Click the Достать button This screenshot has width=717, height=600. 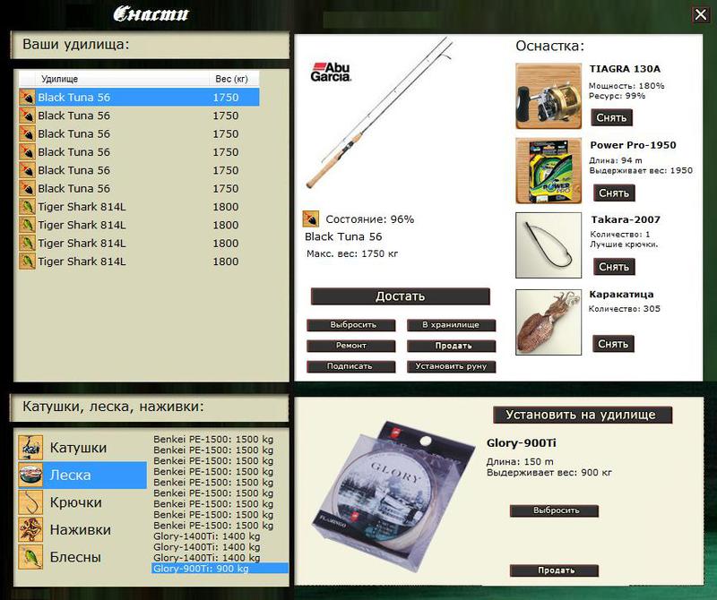point(400,296)
